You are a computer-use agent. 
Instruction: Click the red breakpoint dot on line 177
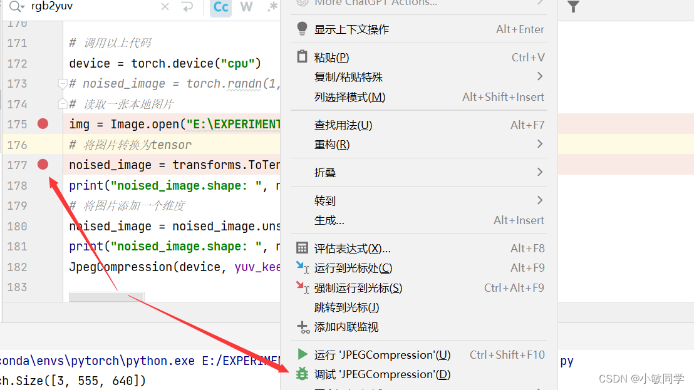(x=43, y=164)
